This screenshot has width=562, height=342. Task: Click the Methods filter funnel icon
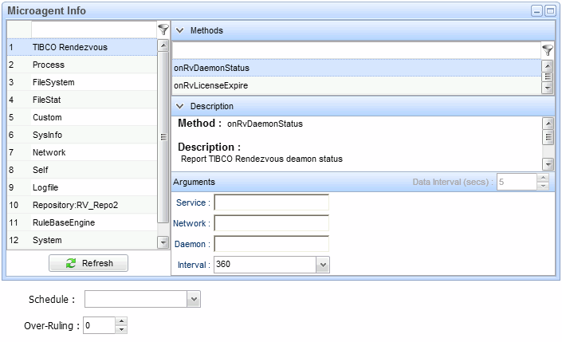coord(548,49)
